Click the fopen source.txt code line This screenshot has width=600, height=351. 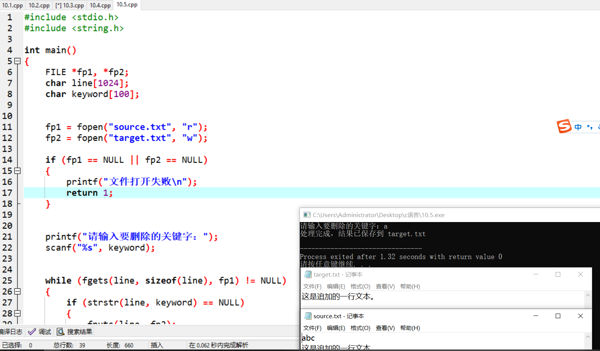pyautogui.click(x=126, y=127)
